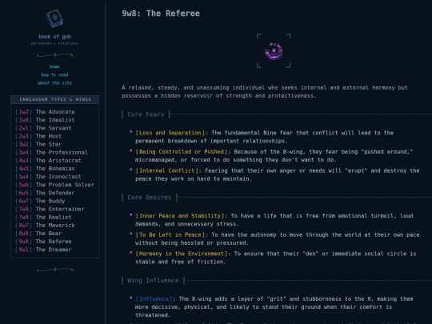This screenshot has height=324, width=432.
Task: Select 8w9 The Bear
Action: (38, 234)
